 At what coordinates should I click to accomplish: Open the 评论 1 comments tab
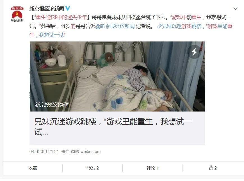[x=152, y=168]
